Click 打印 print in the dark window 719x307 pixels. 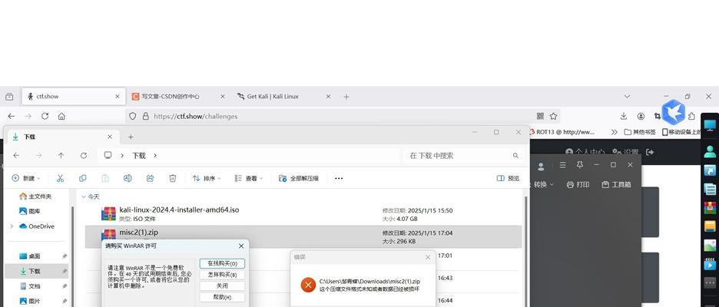(x=578, y=185)
